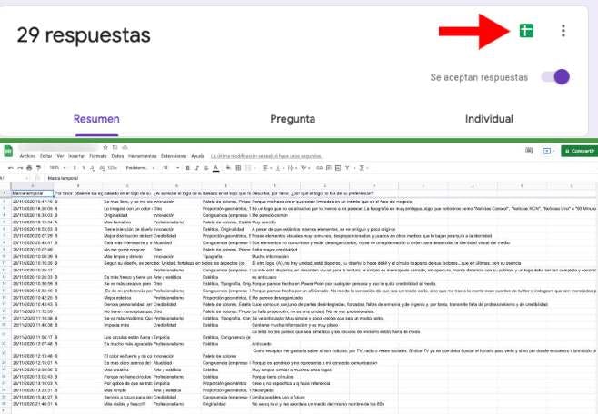Click the green Sheets spreadsheet icon
This screenshot has height=414, width=598.
pos(525,31)
